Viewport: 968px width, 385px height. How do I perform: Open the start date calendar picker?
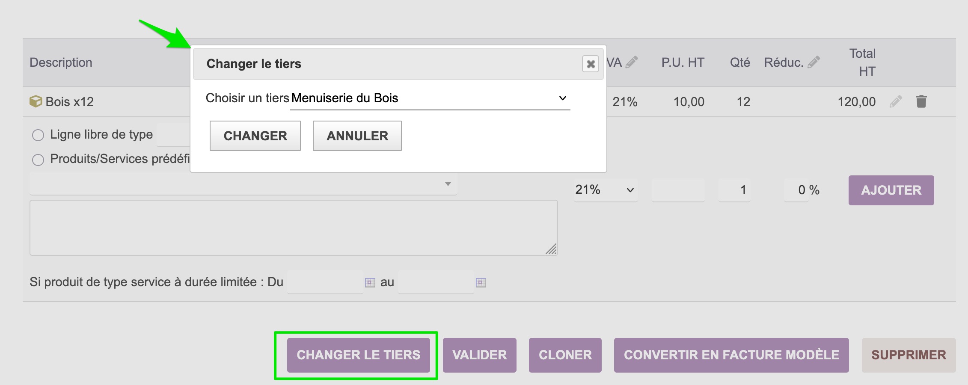[370, 282]
